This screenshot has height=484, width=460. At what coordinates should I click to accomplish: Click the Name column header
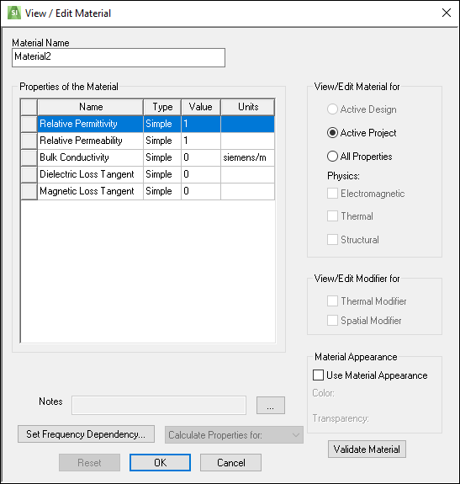[x=91, y=107]
